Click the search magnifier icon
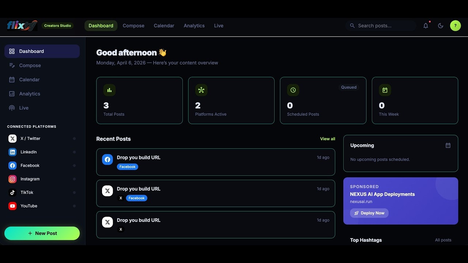The image size is (468, 263). point(352,26)
